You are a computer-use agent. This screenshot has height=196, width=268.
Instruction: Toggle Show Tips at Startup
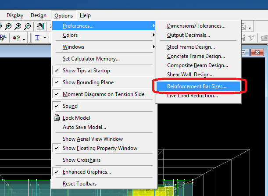[x=104, y=71]
